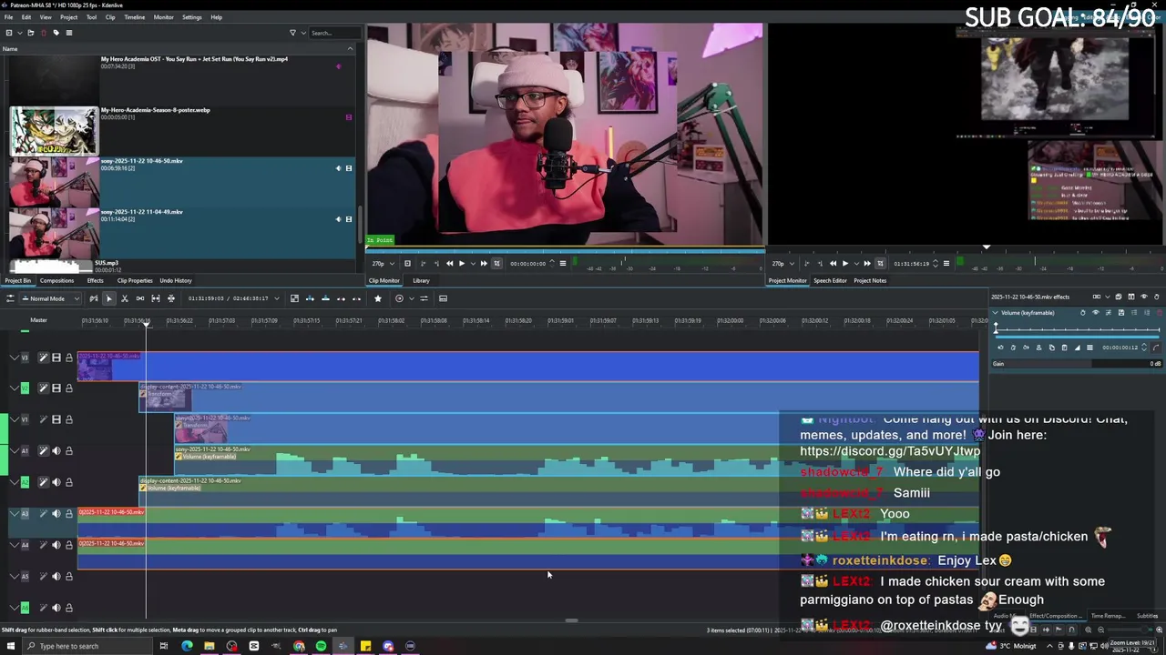1166x655 pixels.
Task: Click the Gain slider in effects panel
Action: [1078, 364]
